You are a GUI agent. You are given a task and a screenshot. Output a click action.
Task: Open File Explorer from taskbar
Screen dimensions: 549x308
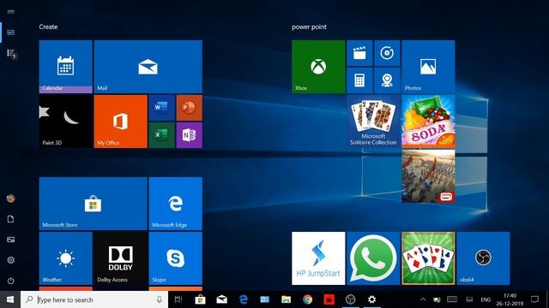pos(286,299)
